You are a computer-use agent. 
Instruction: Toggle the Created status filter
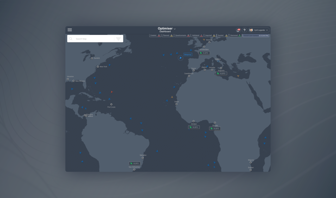pyautogui.click(x=155, y=35)
